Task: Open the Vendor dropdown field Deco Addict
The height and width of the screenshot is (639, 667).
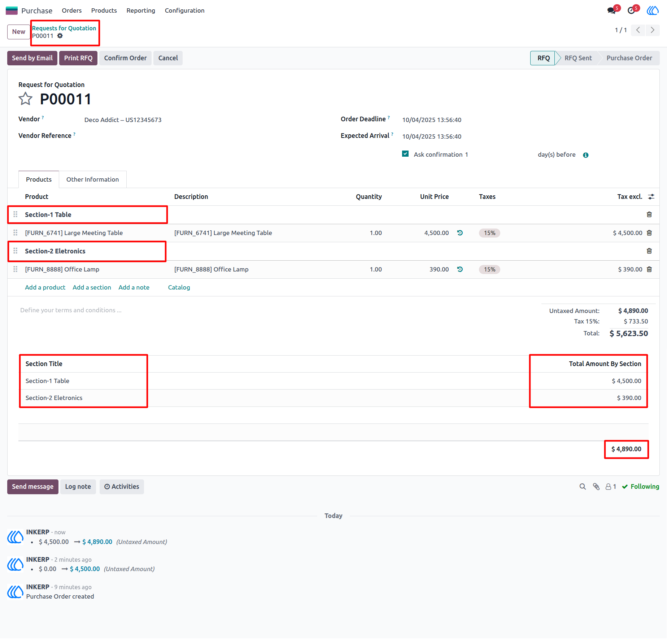Action: 123,120
